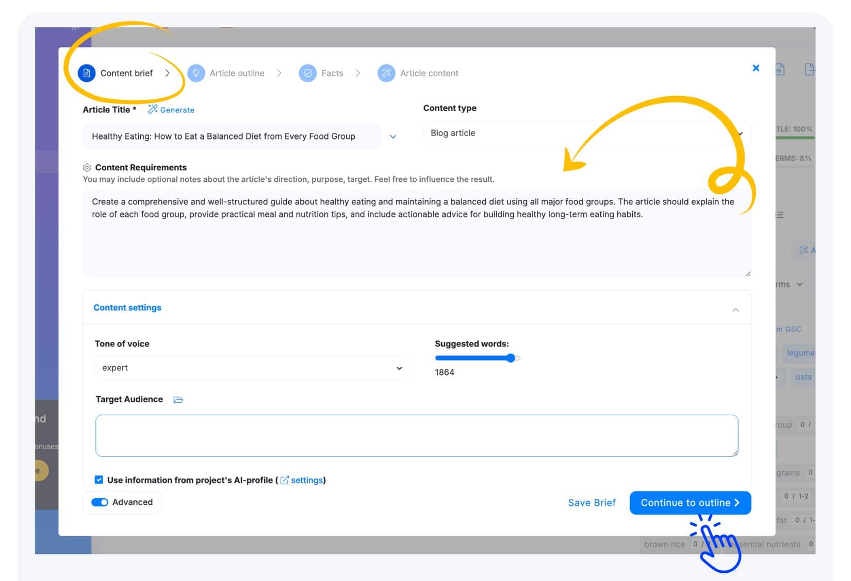This screenshot has height=581, width=851.
Task: Open the Content type Blog article dropdown
Action: (587, 133)
